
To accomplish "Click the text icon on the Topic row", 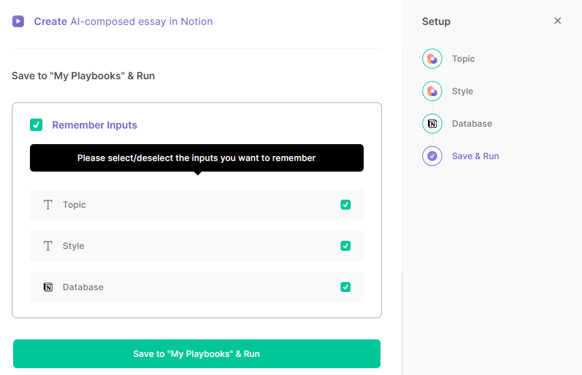I will click(x=48, y=204).
